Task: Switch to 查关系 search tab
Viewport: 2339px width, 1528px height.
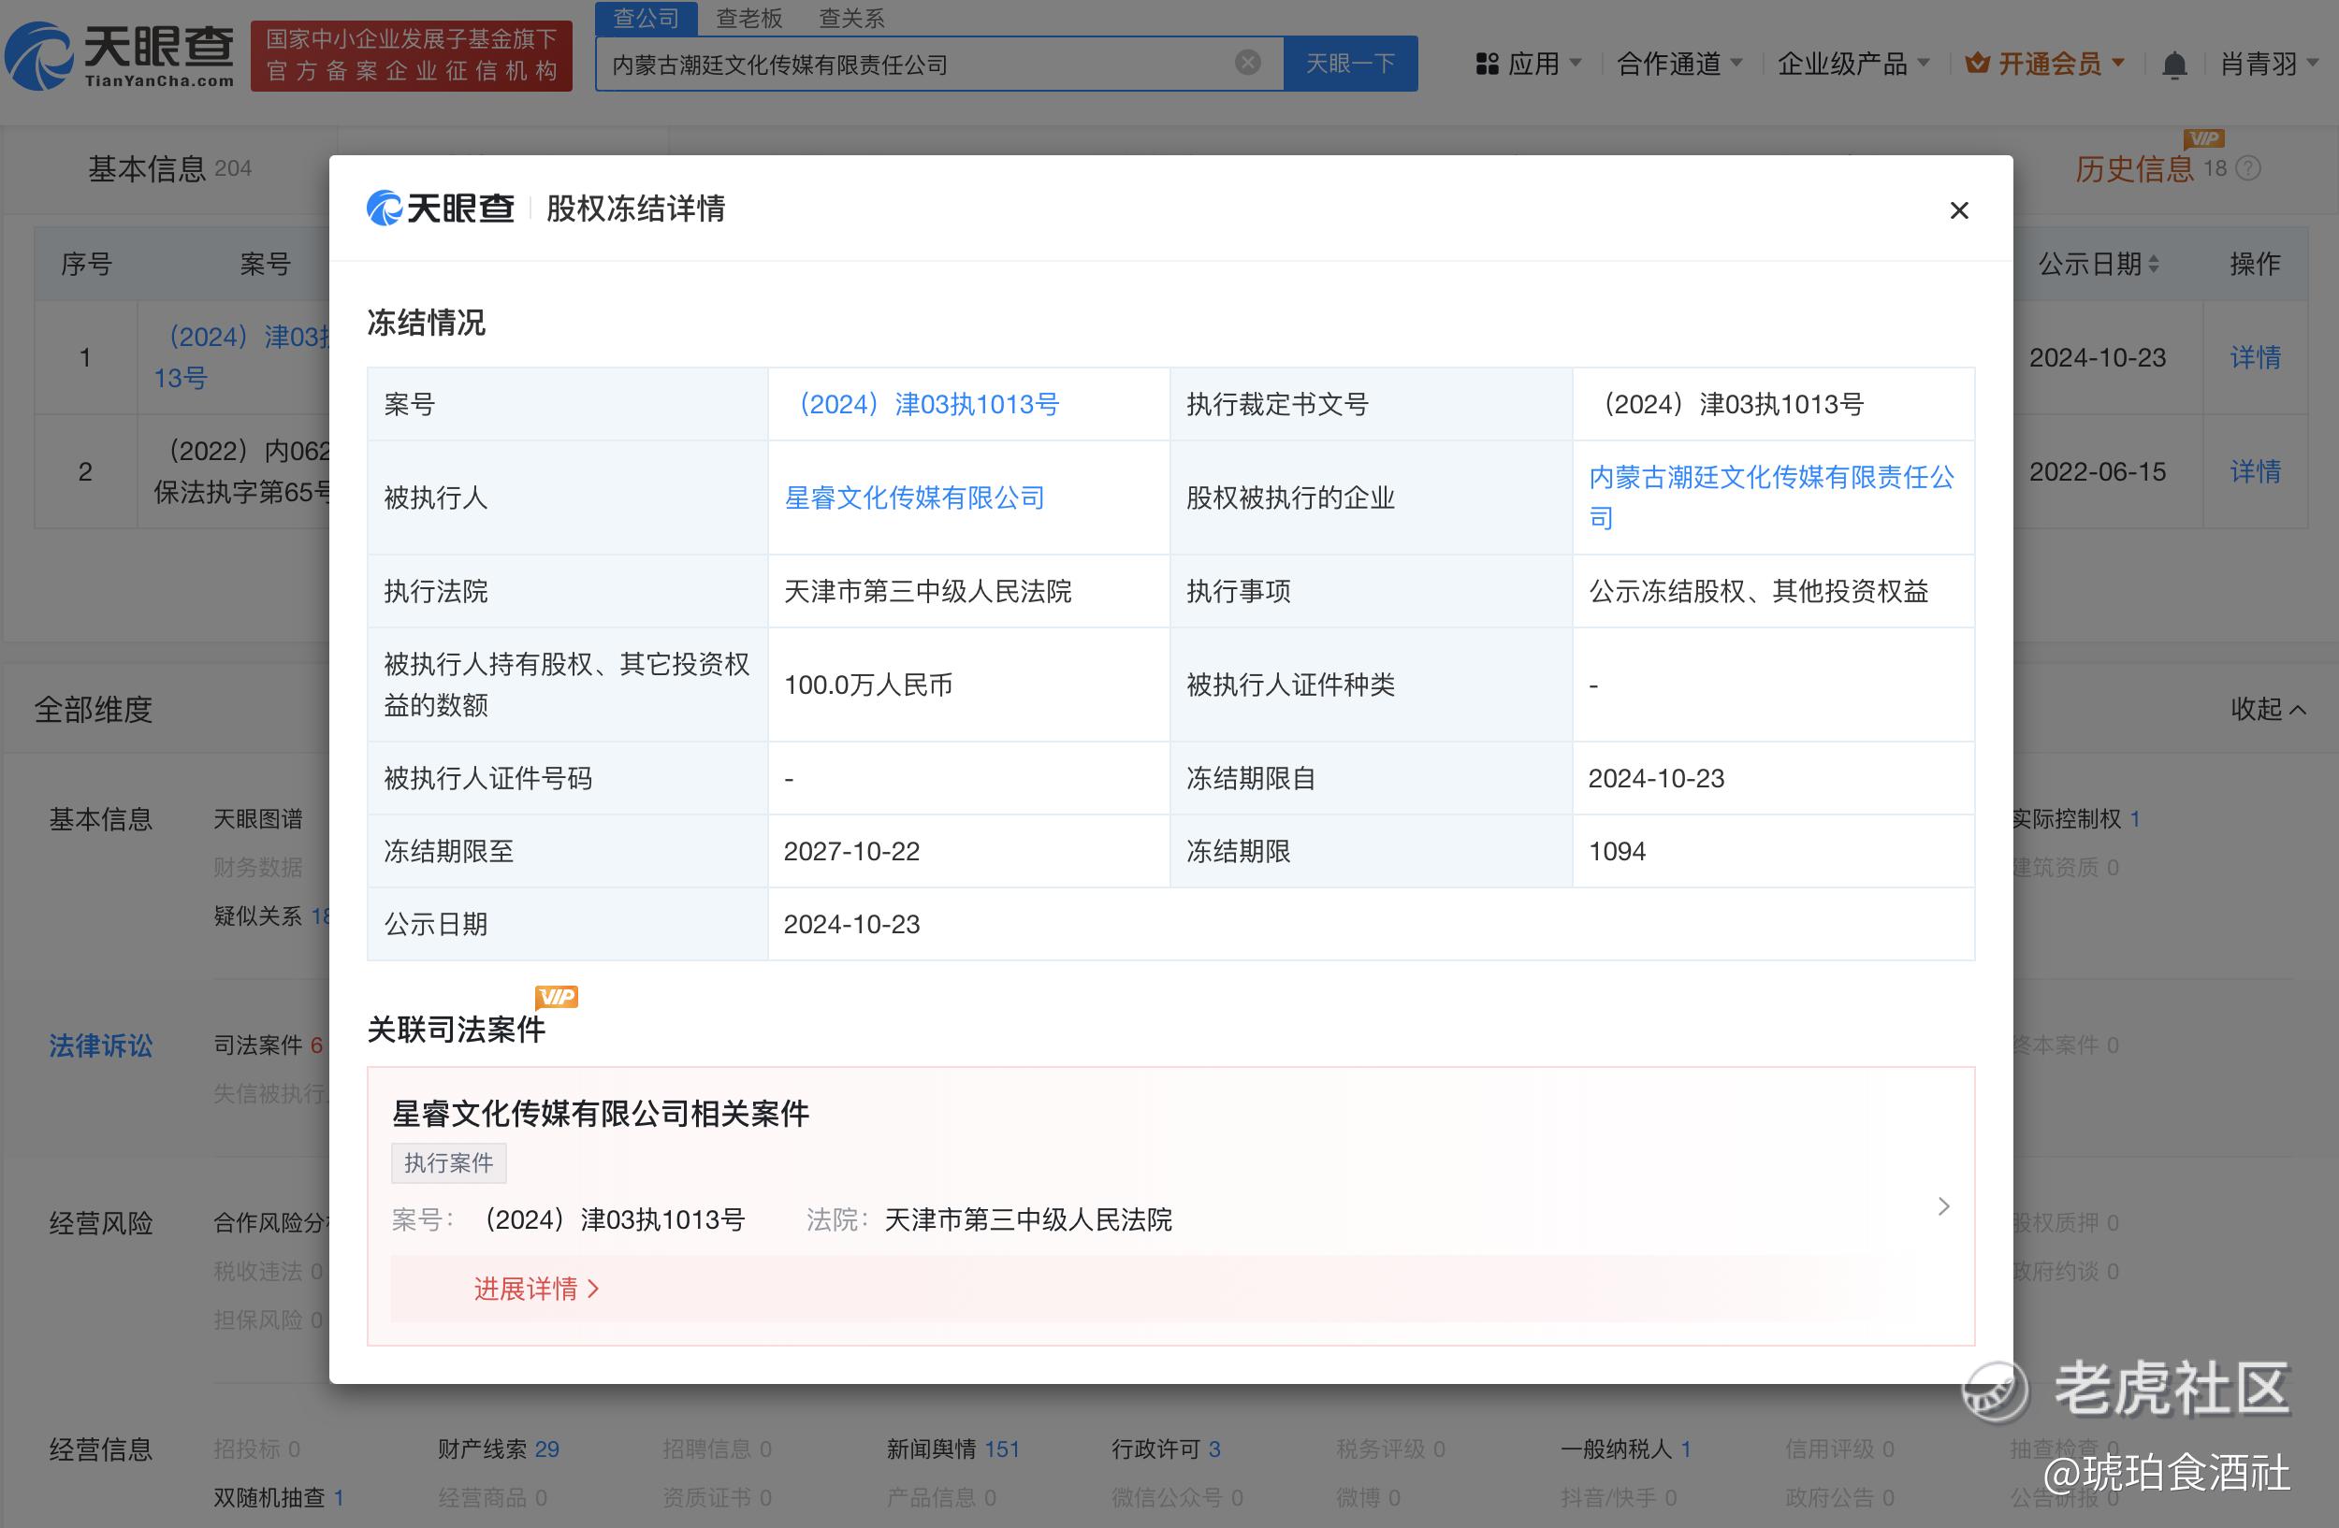Action: click(851, 18)
